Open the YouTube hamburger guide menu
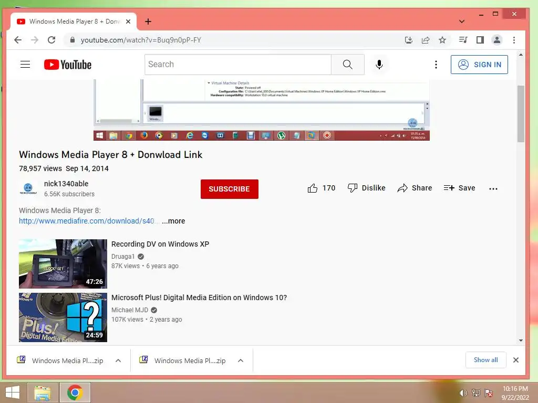Screen dimensions: 538x403 pyautogui.click(x=25, y=65)
